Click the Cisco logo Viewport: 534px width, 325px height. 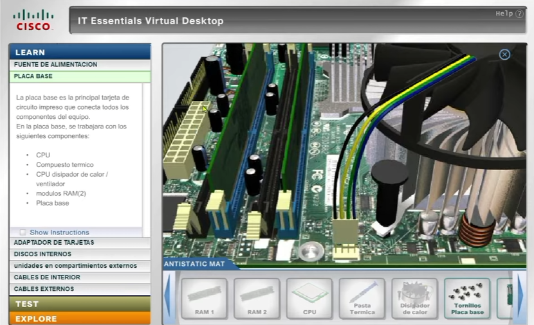coord(33,21)
